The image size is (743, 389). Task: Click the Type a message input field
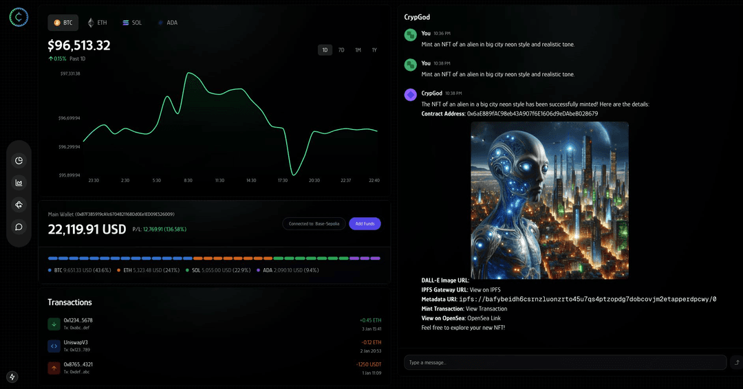[x=564, y=362]
